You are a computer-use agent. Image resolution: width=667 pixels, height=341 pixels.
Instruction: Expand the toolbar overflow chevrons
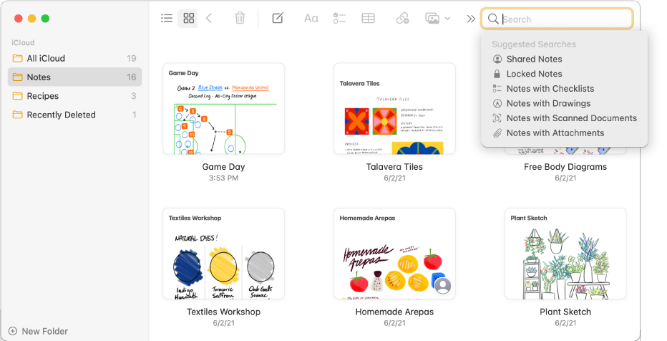click(x=470, y=19)
